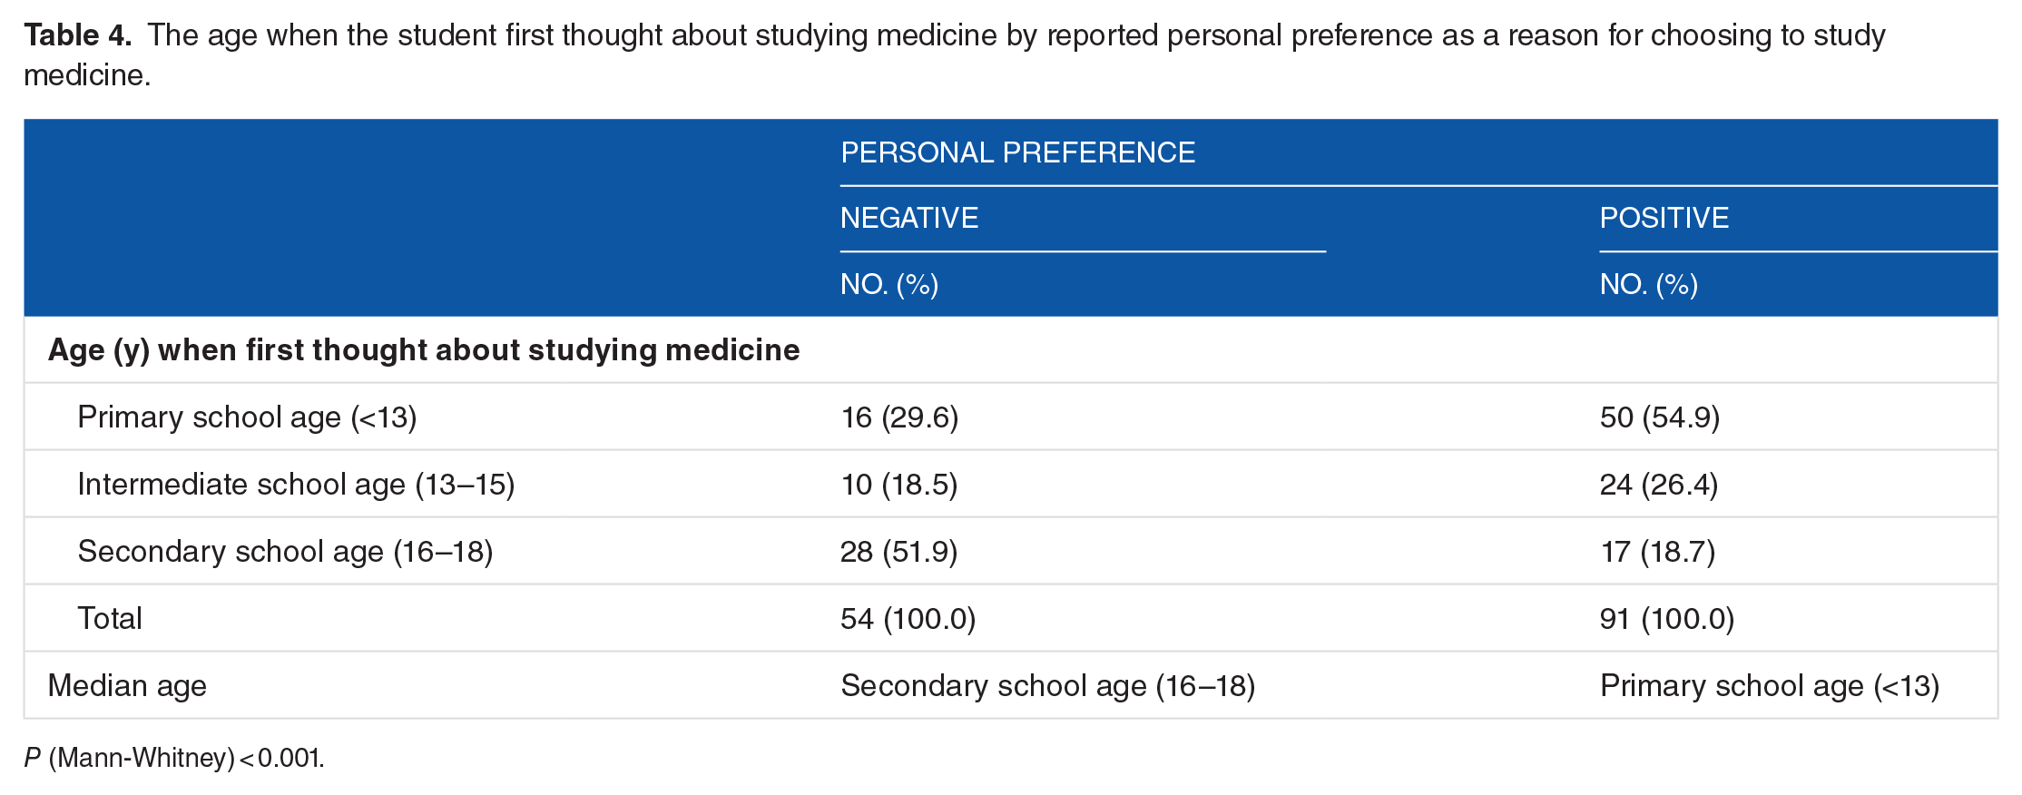
Task: Select the Median age row label
Action: (x=127, y=686)
